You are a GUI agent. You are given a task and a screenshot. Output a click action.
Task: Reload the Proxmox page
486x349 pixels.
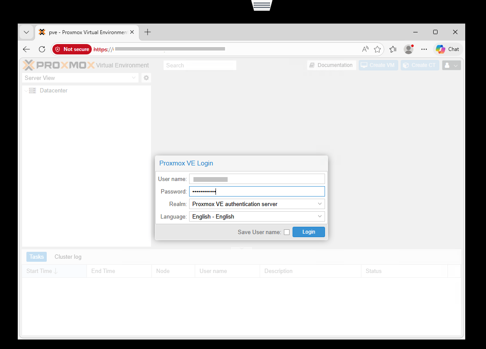pos(42,49)
